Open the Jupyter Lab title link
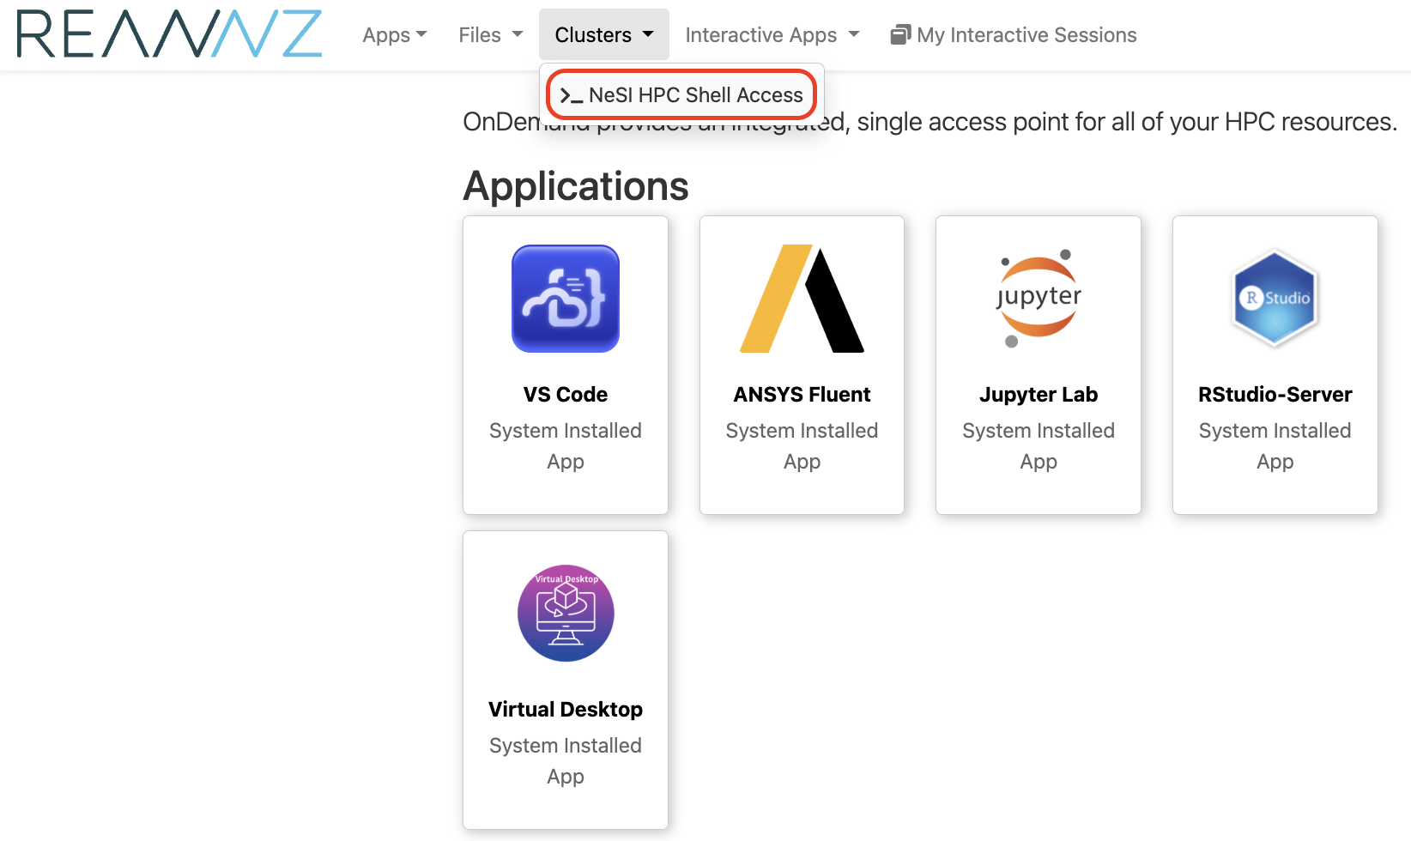 click(x=1039, y=395)
